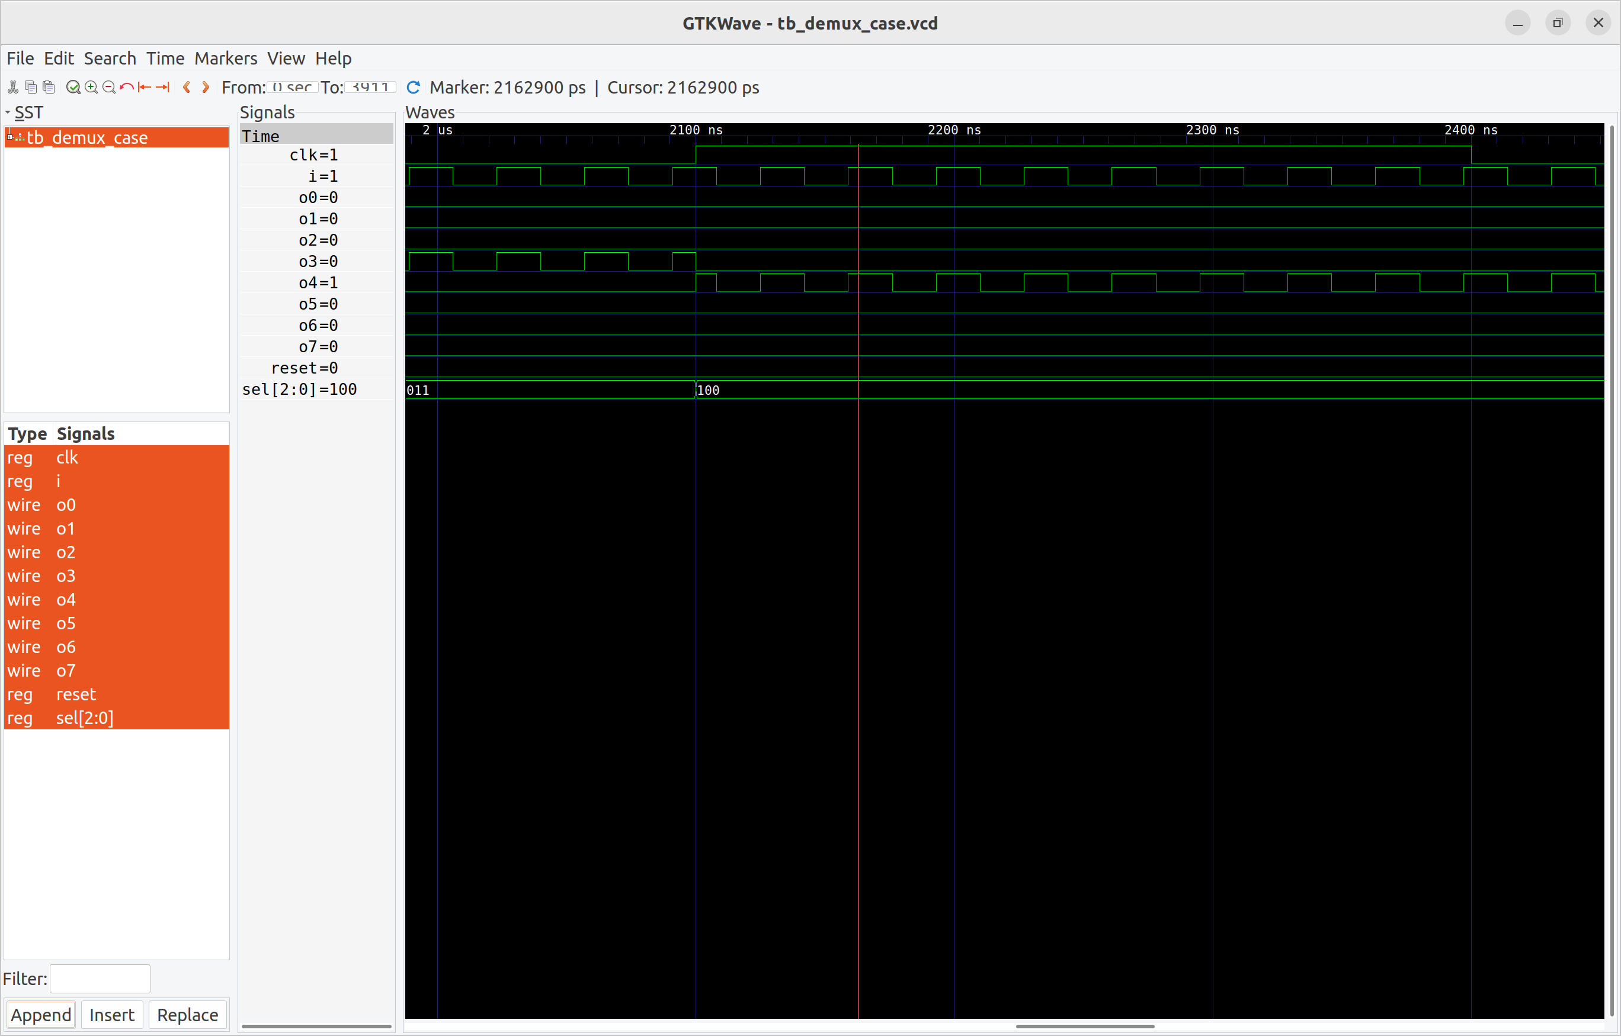The image size is (1621, 1036).
Task: Click the Undo Zoom red arrow icon
Action: pos(127,88)
